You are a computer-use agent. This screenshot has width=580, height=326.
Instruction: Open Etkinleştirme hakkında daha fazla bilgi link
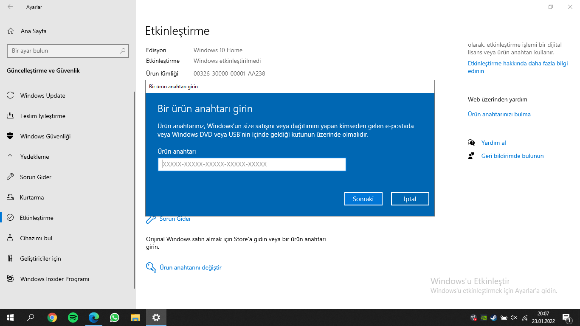click(x=518, y=67)
